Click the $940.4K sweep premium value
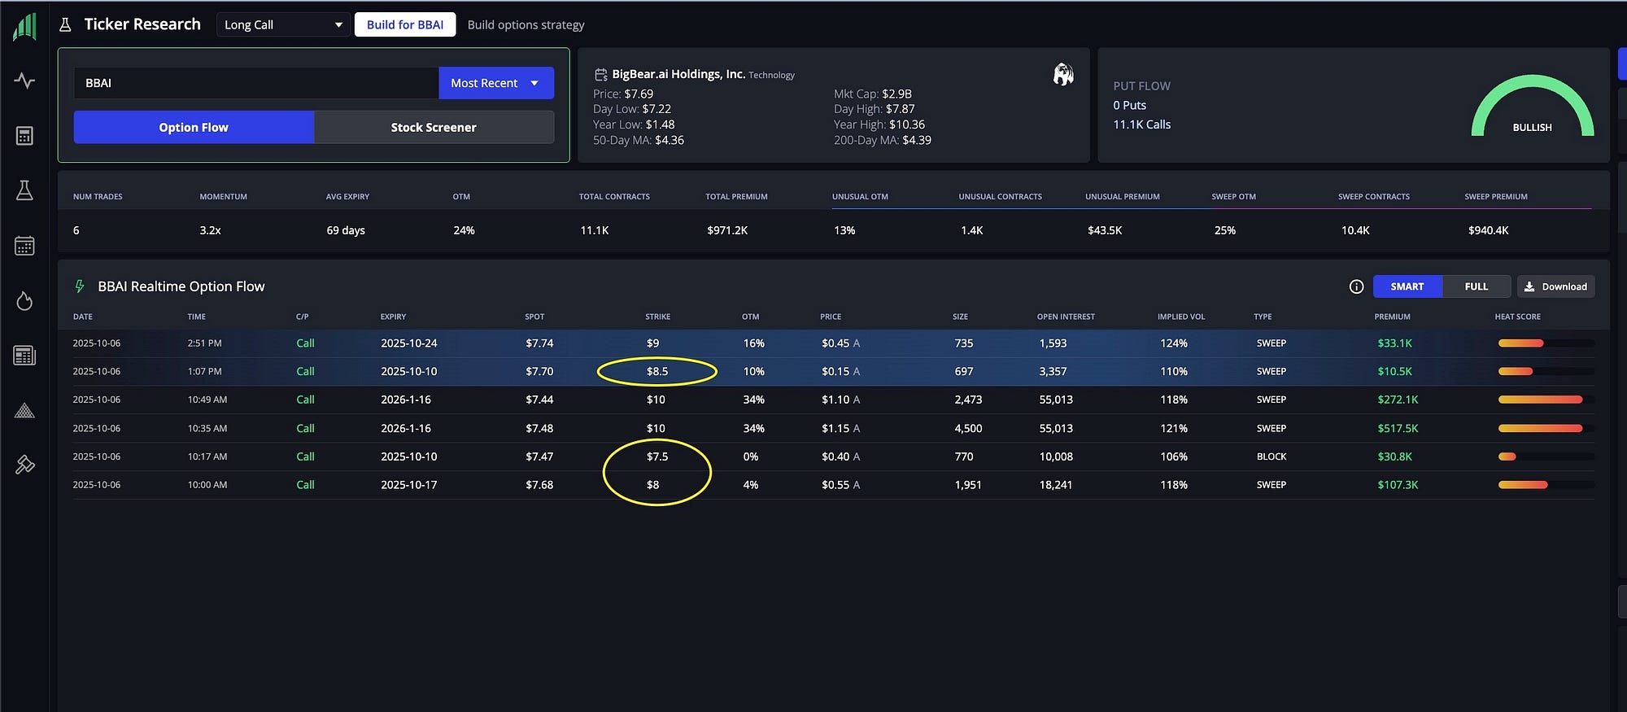This screenshot has width=1627, height=712. (x=1488, y=230)
